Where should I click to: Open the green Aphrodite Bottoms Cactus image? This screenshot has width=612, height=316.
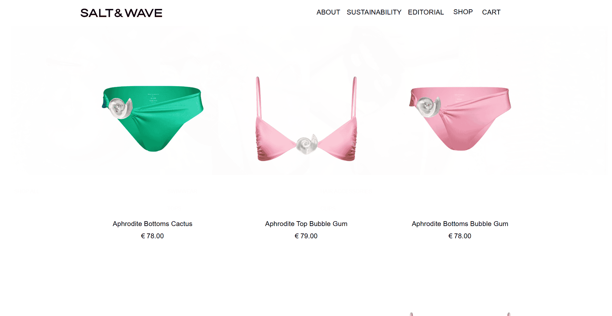tap(153, 118)
